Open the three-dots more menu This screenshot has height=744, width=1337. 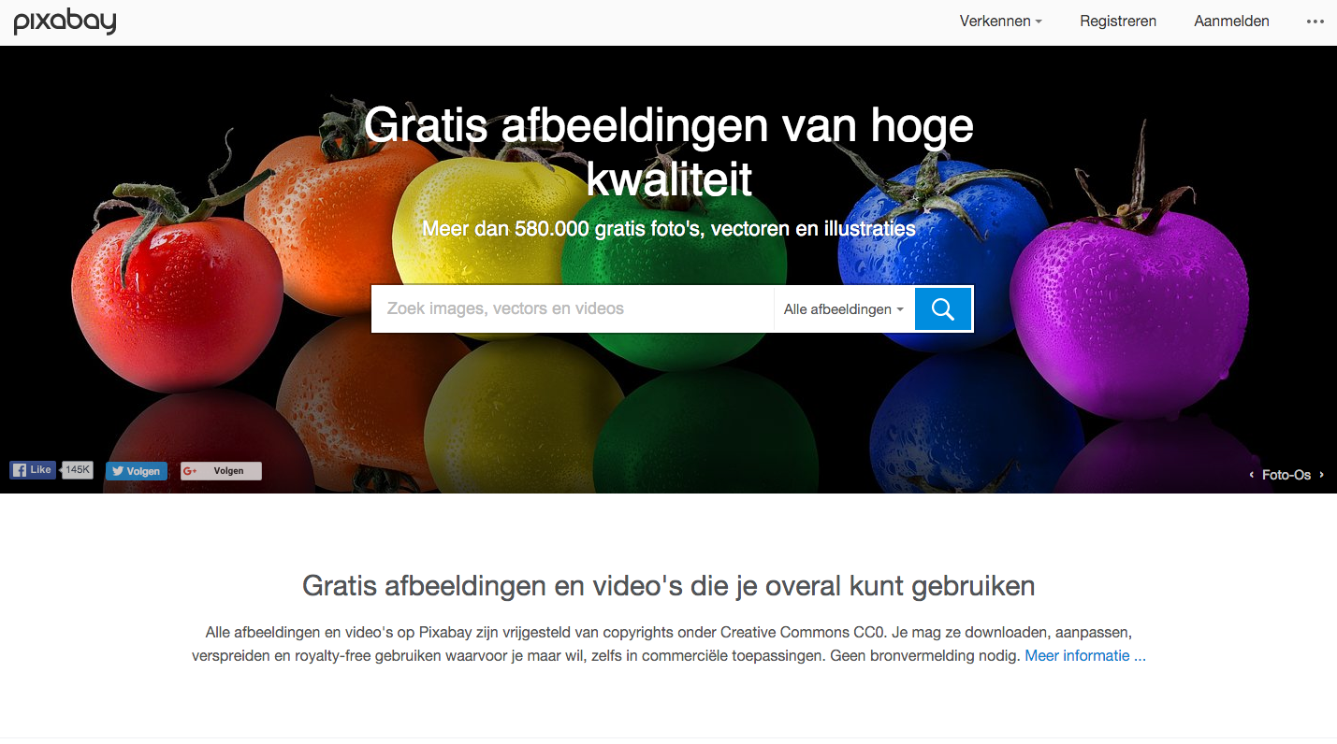1315,21
